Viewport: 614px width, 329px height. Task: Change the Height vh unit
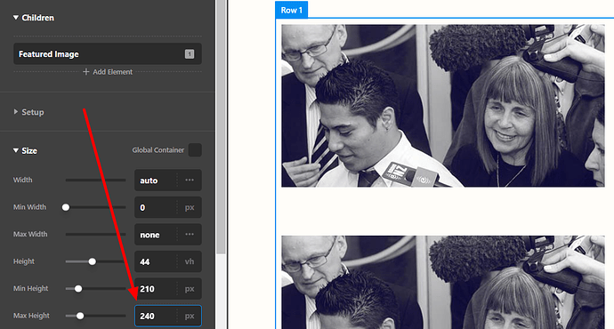click(x=190, y=261)
